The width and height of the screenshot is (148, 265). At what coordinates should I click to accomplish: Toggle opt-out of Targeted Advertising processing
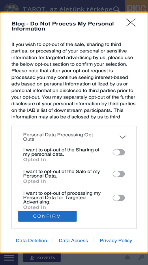[119, 198]
